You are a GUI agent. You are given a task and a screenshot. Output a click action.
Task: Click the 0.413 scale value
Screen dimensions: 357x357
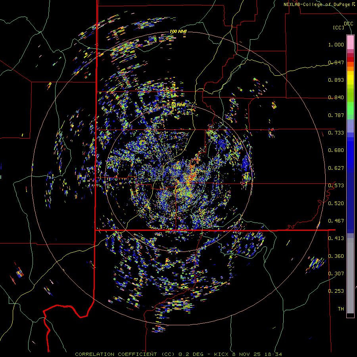tap(336, 238)
